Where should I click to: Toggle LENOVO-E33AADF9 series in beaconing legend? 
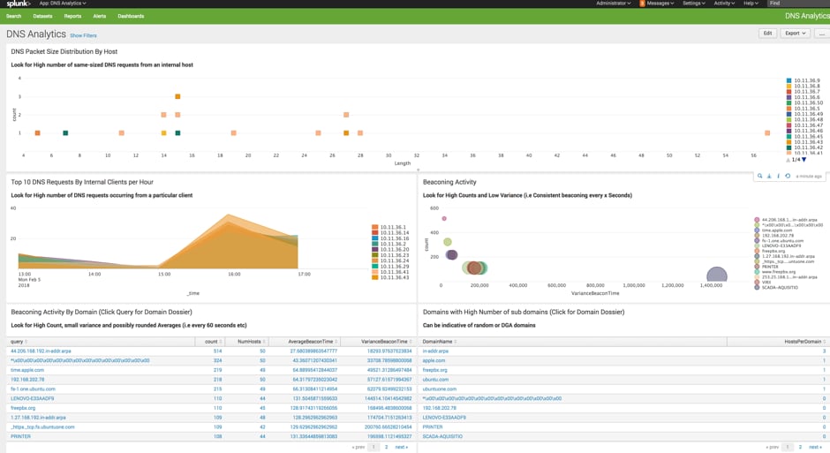click(x=778, y=245)
